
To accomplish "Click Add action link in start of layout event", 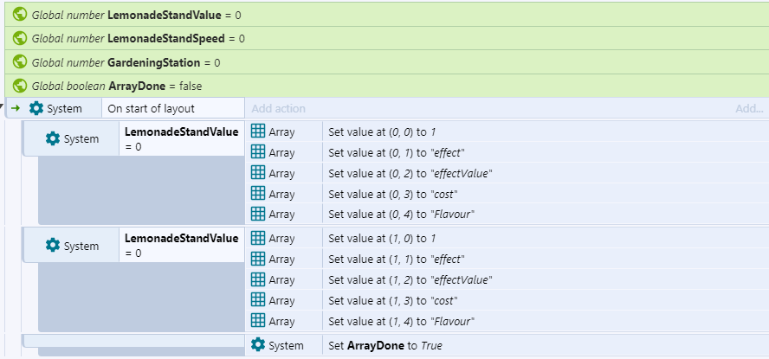I will (278, 108).
